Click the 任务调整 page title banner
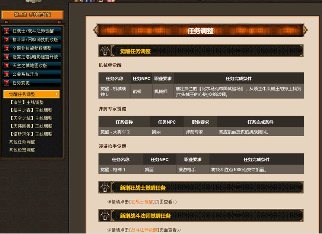Image resolution: width=322 pixels, height=234 pixels. tap(200, 30)
